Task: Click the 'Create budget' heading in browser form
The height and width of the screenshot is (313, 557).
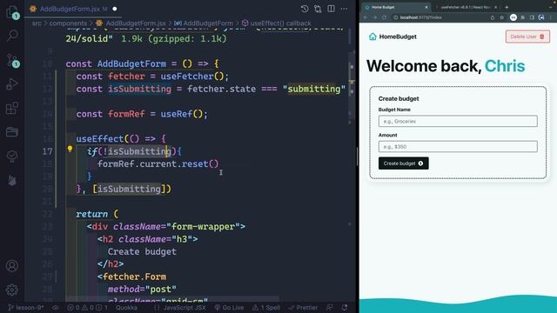Action: pyautogui.click(x=399, y=98)
